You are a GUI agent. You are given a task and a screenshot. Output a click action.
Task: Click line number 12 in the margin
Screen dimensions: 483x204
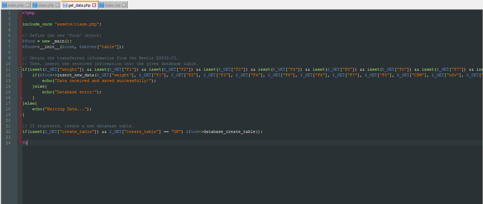(9, 75)
